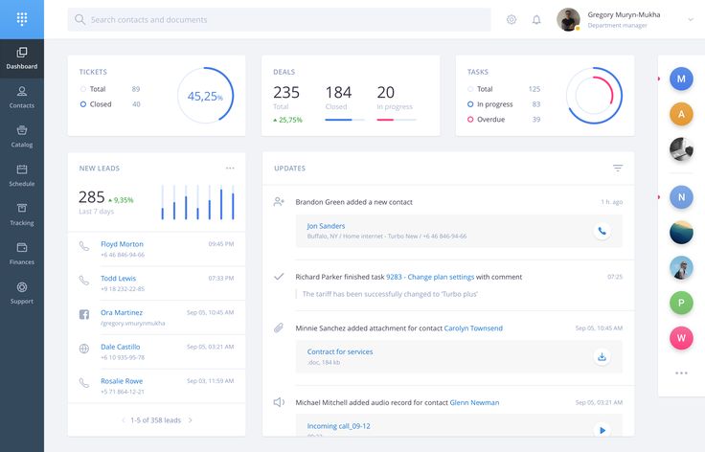Click the phone icon on Jon Sanders card
The height and width of the screenshot is (452, 705).
[602, 231]
